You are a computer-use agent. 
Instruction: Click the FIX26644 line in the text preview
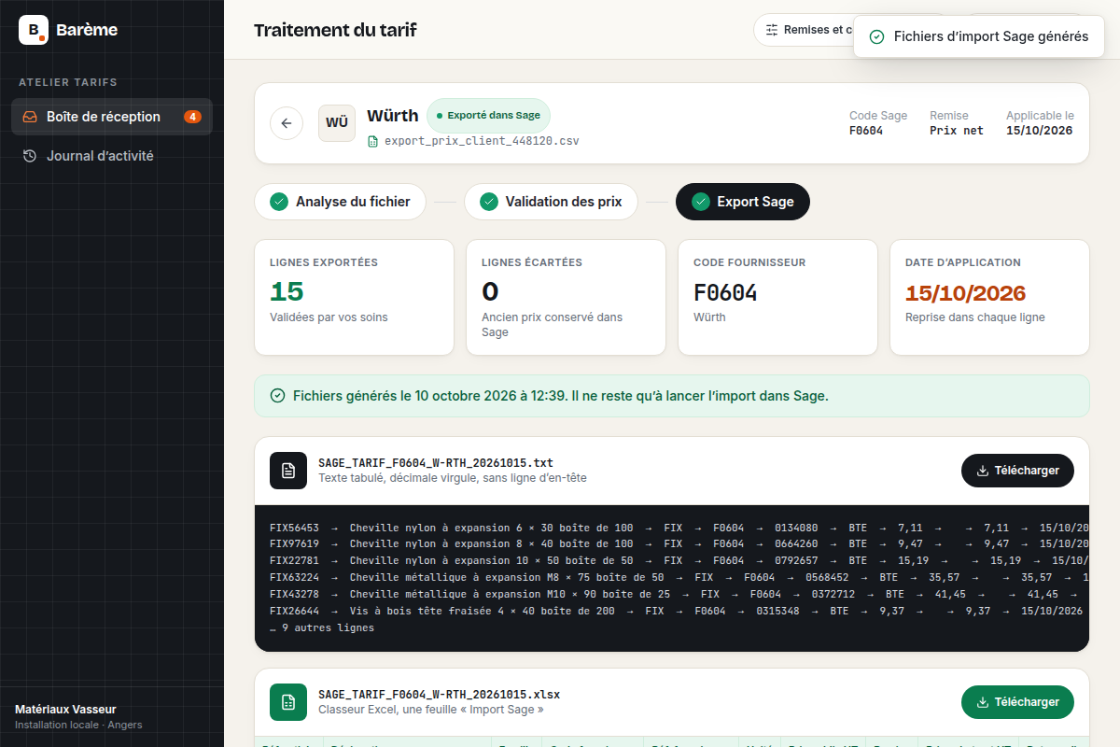pyautogui.click(x=679, y=612)
